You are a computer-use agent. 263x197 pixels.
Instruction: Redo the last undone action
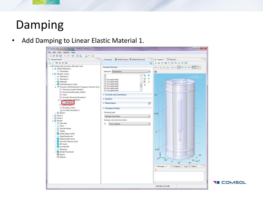(68, 56)
